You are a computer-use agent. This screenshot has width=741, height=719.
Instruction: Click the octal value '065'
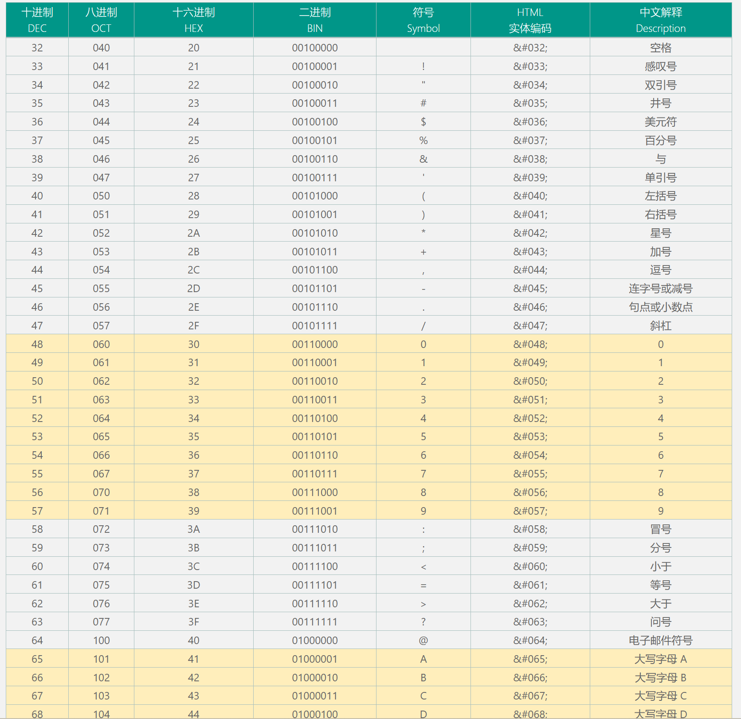coord(101,436)
